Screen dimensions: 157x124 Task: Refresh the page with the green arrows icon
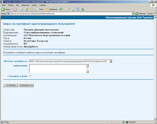(27, 9)
